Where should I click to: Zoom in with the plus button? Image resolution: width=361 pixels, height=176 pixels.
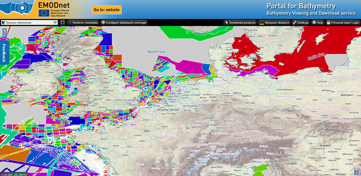point(4,30)
